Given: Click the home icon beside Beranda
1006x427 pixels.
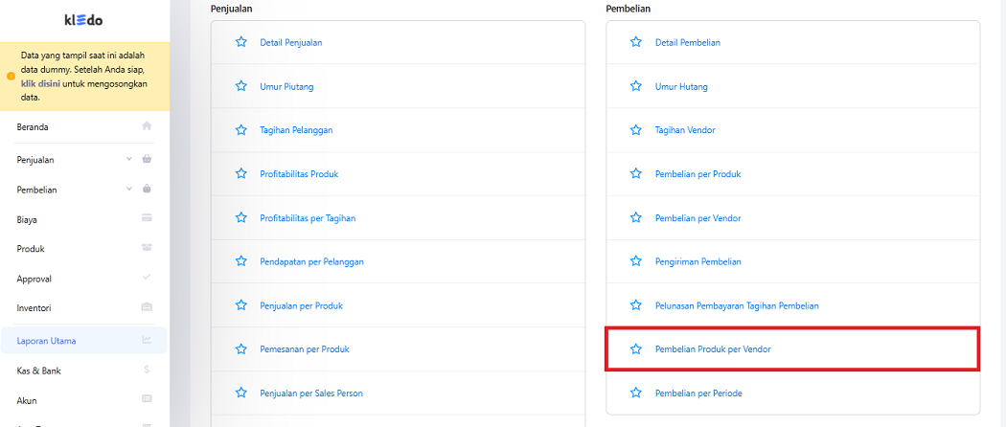Looking at the screenshot, I should (x=147, y=126).
